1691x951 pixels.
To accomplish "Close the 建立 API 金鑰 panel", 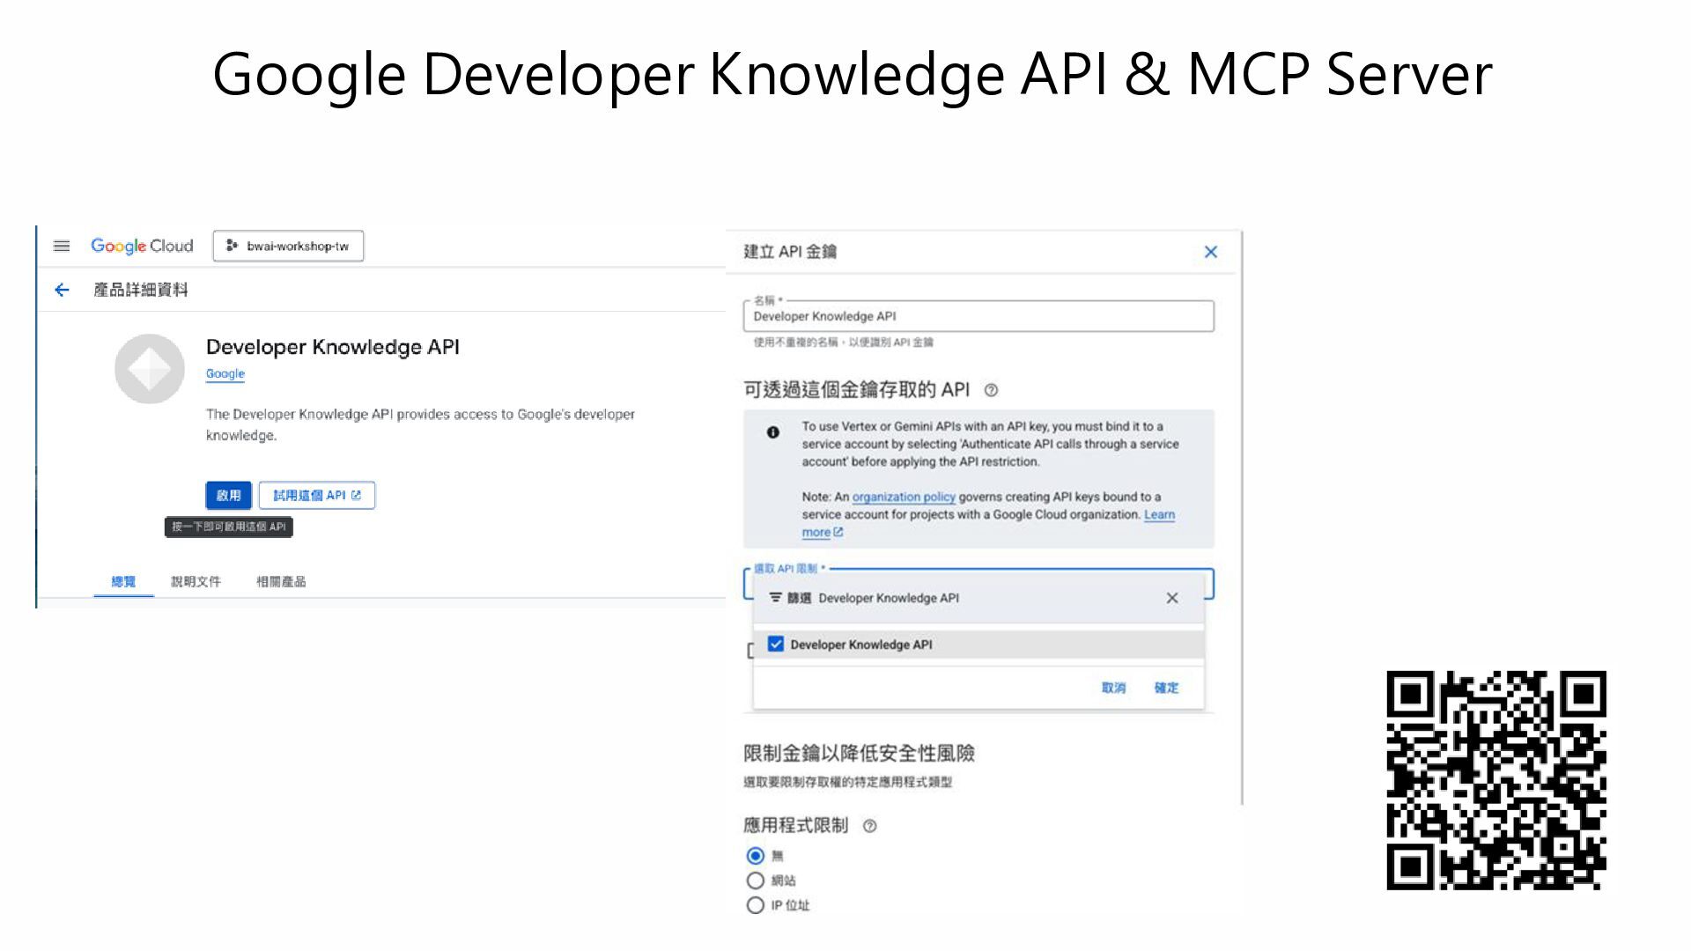I will (1211, 252).
